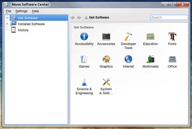This screenshot has width=192, height=129.
Task: Click the Installed Software computer icon
Action: (x=13, y=24)
